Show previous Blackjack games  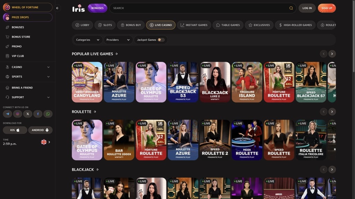coord(323,169)
